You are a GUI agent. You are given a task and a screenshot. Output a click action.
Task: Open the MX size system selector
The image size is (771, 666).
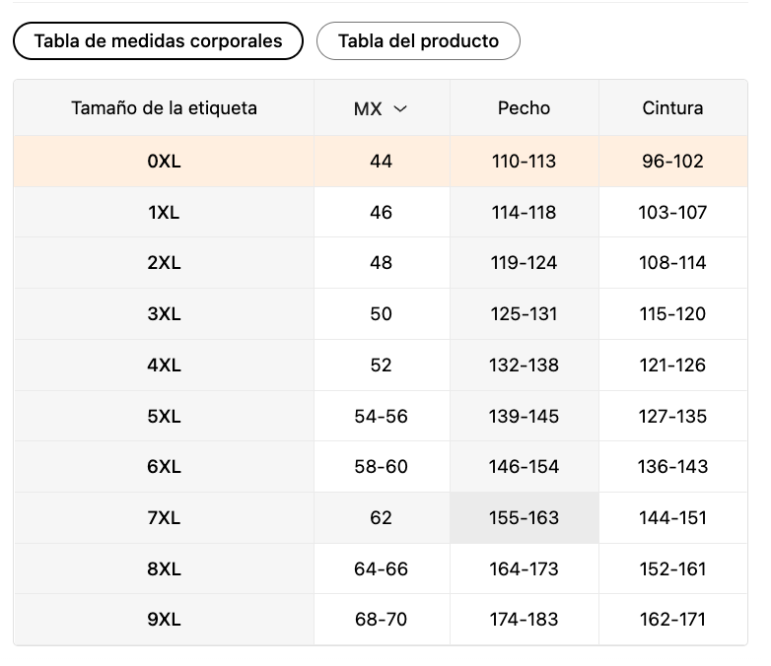point(382,108)
